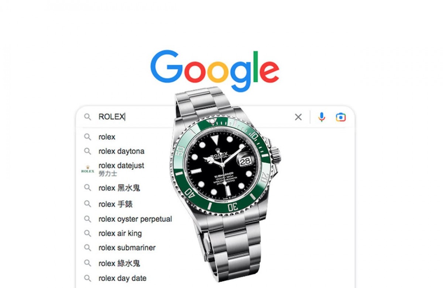Select "rolex oyster perpetual" suggestion
The image size is (443, 288).
(x=135, y=219)
